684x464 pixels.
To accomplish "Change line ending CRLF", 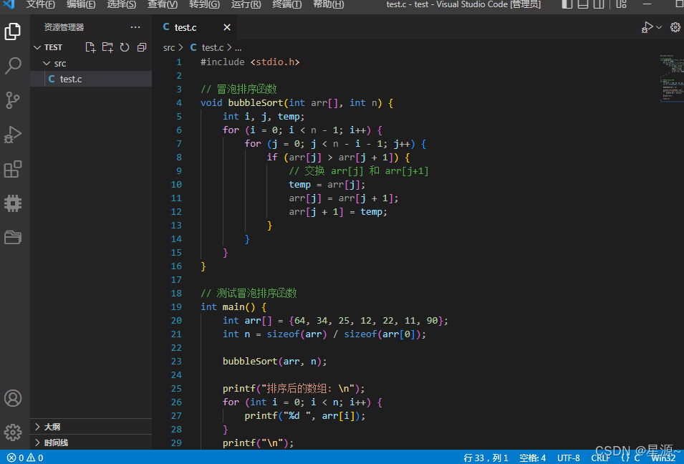I will point(600,458).
